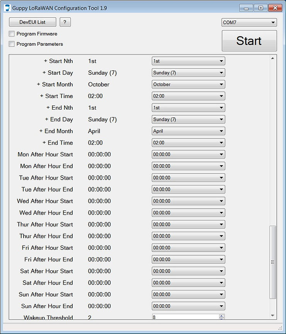The width and height of the screenshot is (286, 334).
Task: Close the Configuration Tool window
Action: [x=276, y=8]
